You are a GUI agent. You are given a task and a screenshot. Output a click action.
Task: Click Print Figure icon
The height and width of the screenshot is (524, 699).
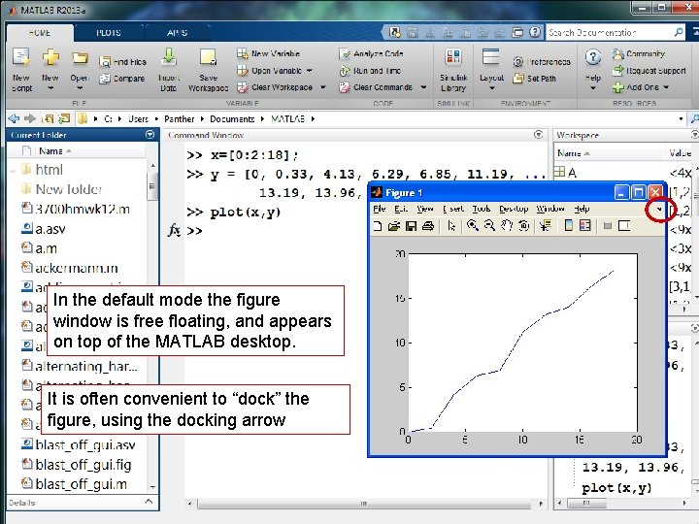428,226
